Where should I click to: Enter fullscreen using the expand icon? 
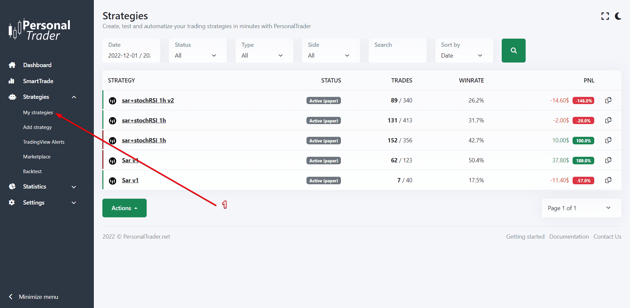pyautogui.click(x=605, y=16)
